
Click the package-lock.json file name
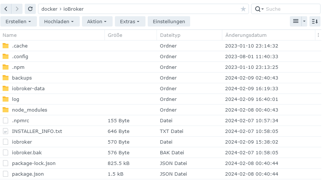point(34,163)
